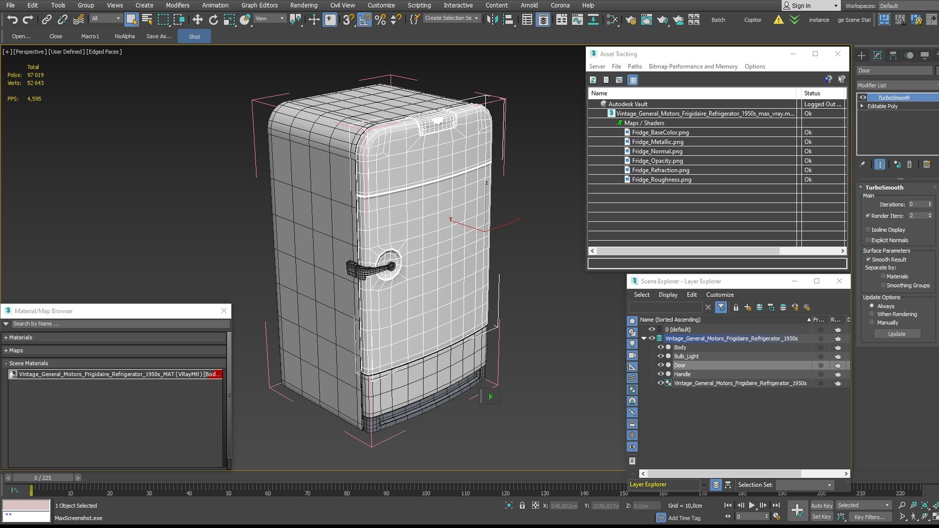Open the Workspaces Default dropdown
The image size is (939, 528).
(907, 6)
